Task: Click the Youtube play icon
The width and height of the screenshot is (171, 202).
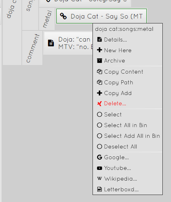Action: click(99, 168)
